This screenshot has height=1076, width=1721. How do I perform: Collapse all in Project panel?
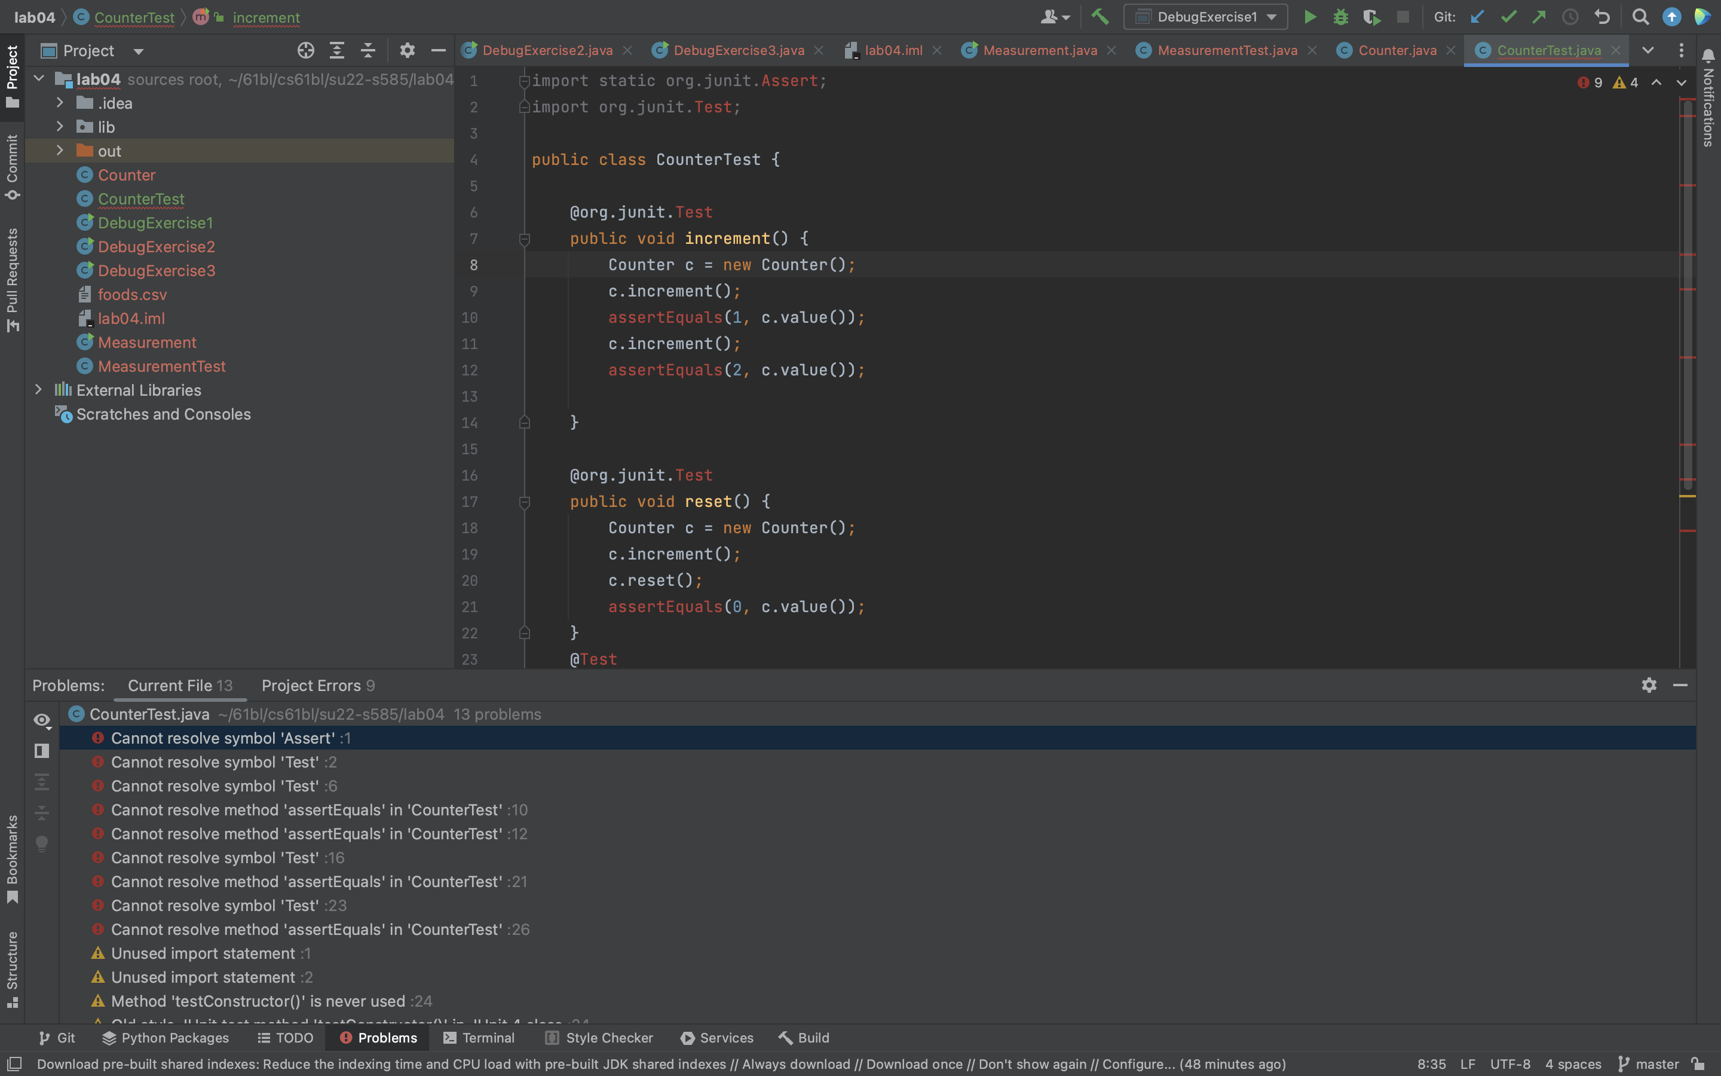click(x=368, y=51)
